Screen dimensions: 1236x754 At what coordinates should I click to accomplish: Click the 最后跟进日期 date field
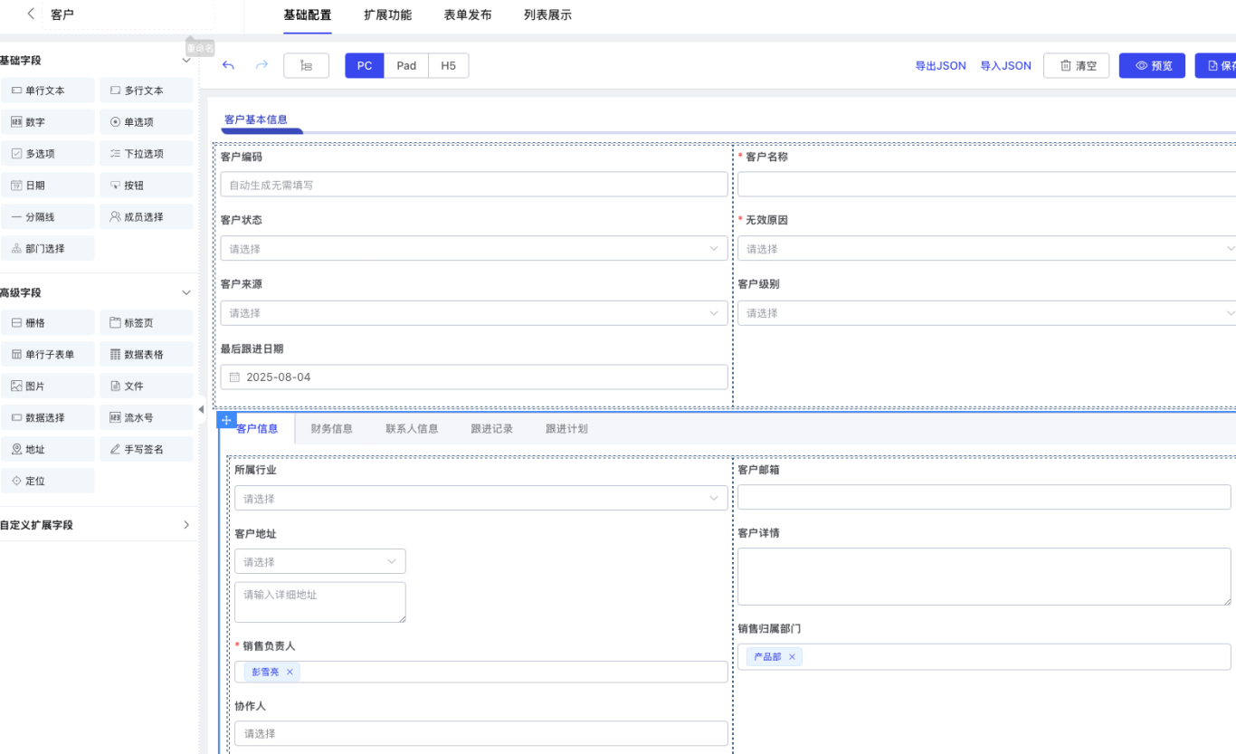click(x=474, y=377)
